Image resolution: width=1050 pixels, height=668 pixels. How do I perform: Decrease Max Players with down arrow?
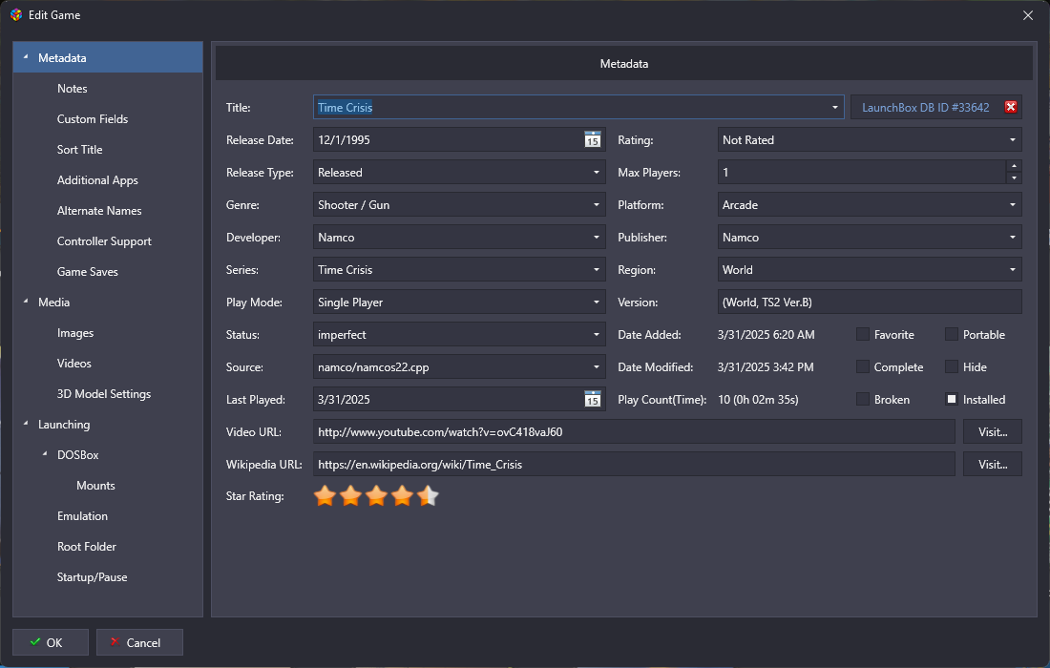1014,178
